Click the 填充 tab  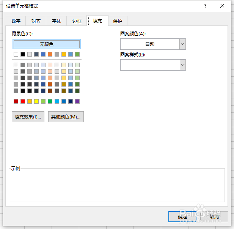(x=97, y=21)
